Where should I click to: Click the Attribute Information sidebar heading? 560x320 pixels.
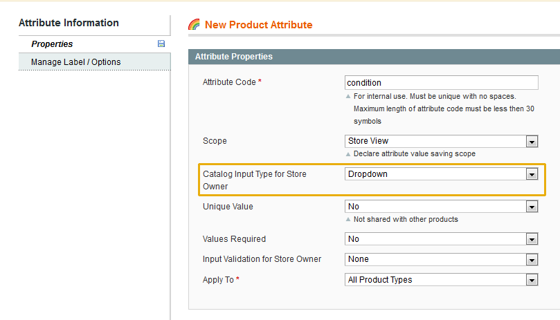tap(69, 23)
